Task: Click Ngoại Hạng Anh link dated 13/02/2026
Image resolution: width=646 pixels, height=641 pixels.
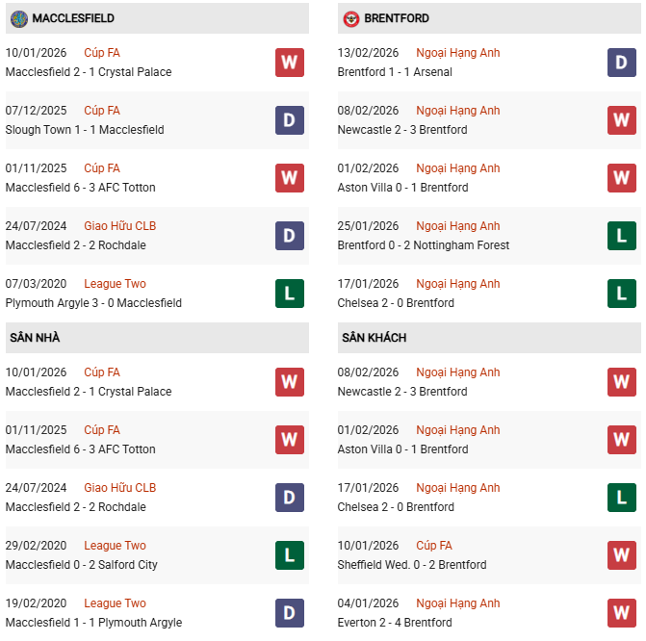Action: pos(457,53)
